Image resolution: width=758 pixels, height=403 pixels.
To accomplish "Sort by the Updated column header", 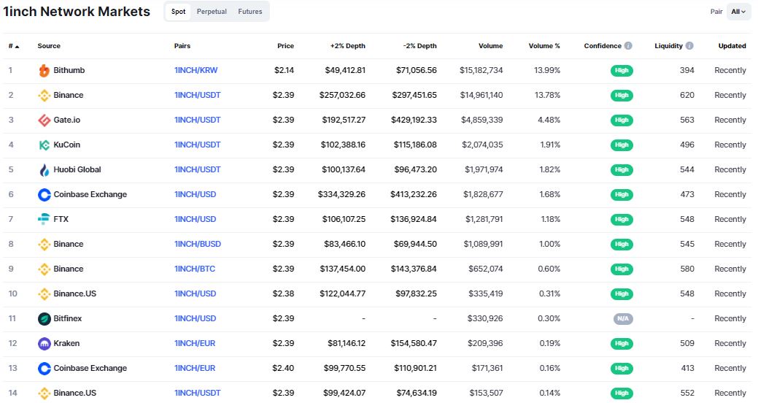I will pos(732,46).
